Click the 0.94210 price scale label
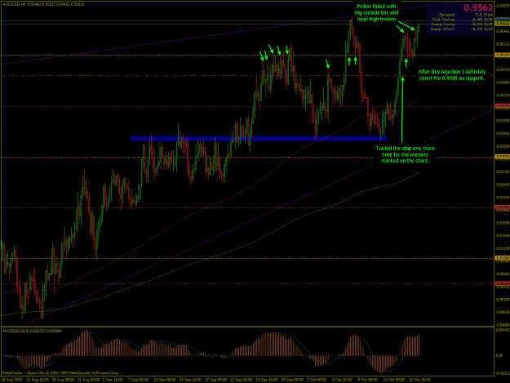The image size is (510, 383). [x=503, y=96]
